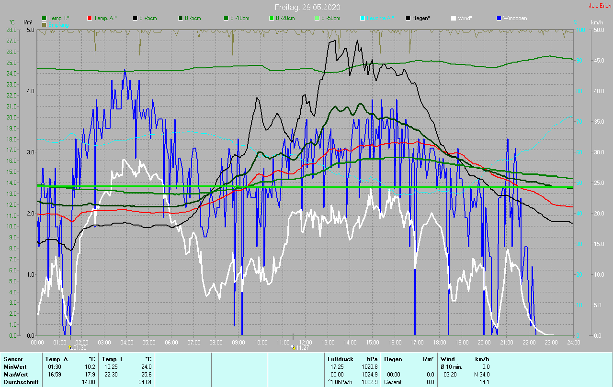Click the white Wind legend square

(x=454, y=18)
